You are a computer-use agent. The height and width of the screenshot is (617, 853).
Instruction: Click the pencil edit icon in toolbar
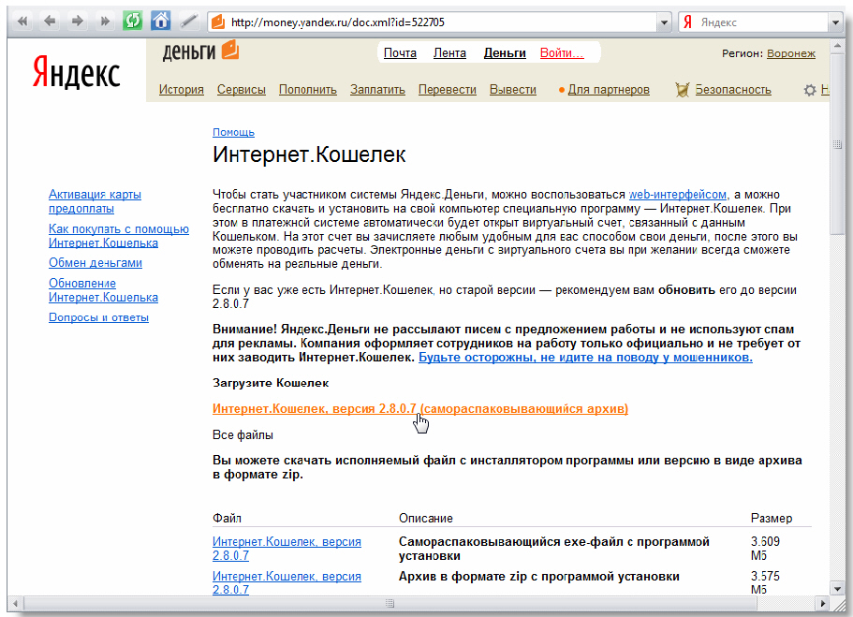[188, 22]
